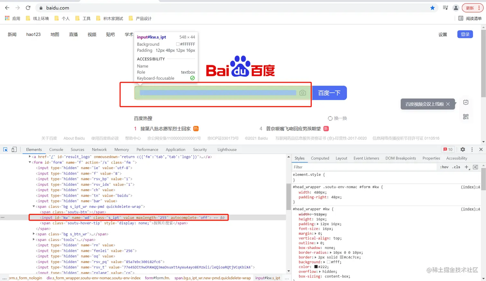Switch to the Network tab
486x281 pixels.
[x=99, y=149]
